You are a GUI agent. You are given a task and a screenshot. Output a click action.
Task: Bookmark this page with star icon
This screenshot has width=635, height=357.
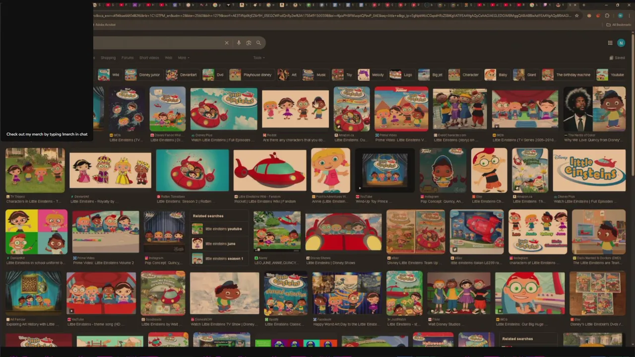pyautogui.click(x=576, y=16)
